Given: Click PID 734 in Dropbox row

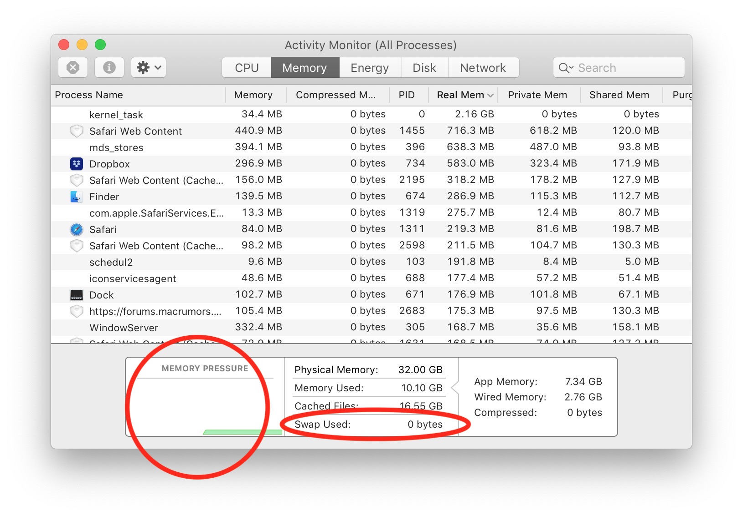Looking at the screenshot, I should 415,163.
